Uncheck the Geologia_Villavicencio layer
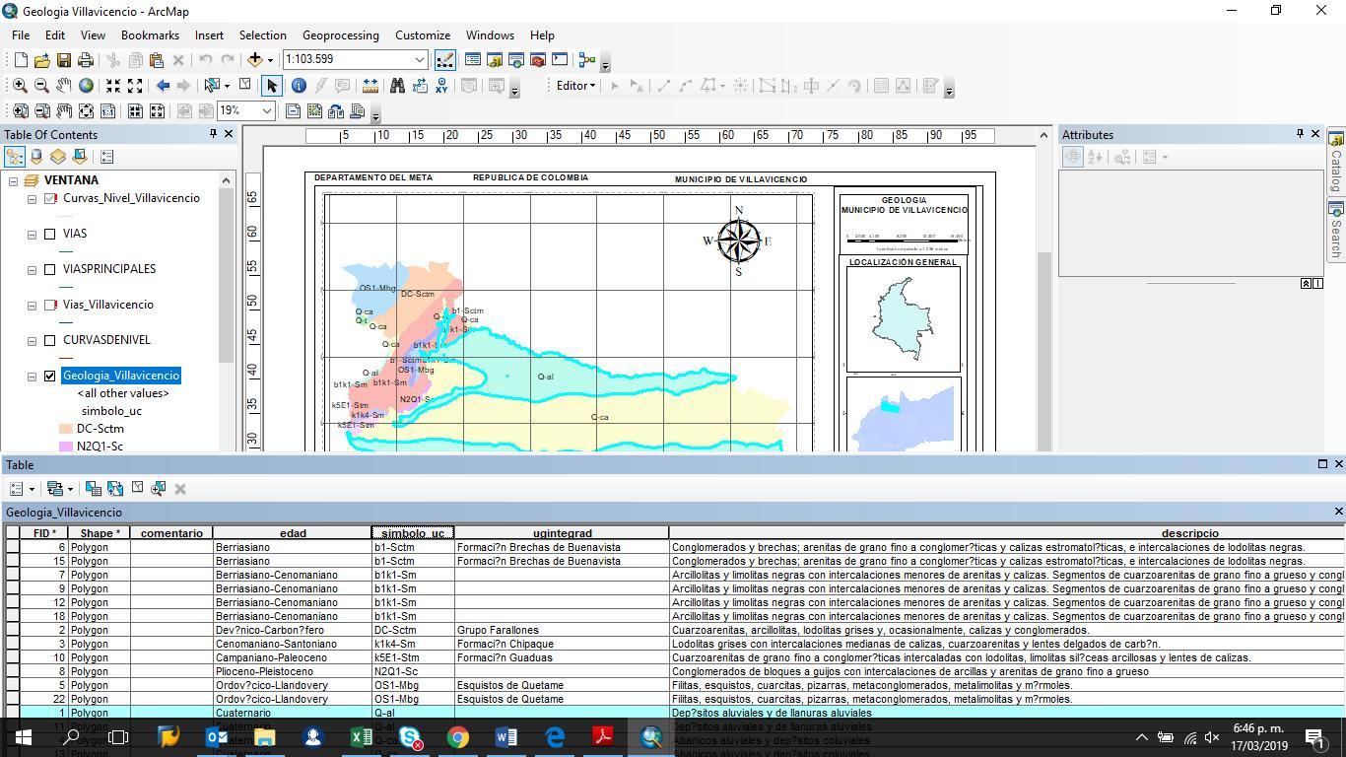 click(50, 376)
